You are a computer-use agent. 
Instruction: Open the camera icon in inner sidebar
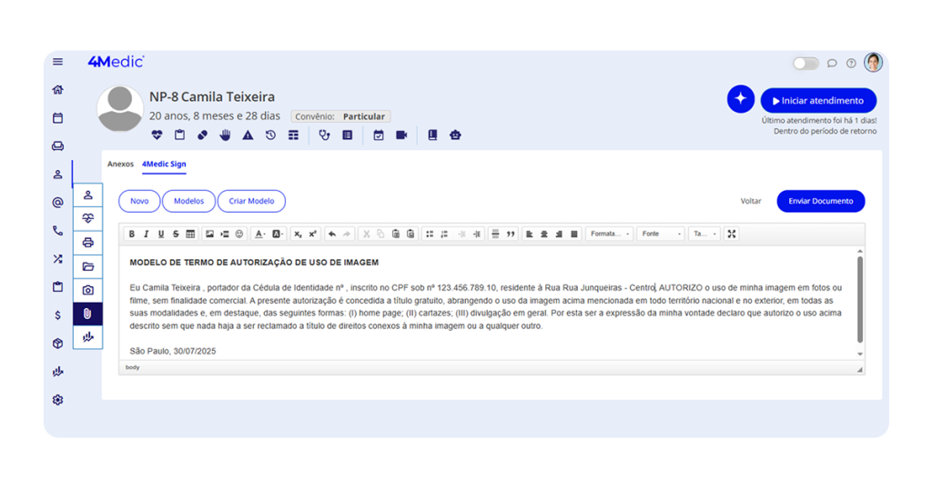click(88, 290)
